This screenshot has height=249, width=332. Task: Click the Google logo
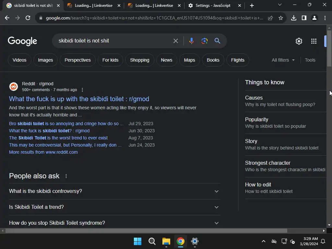(x=22, y=41)
